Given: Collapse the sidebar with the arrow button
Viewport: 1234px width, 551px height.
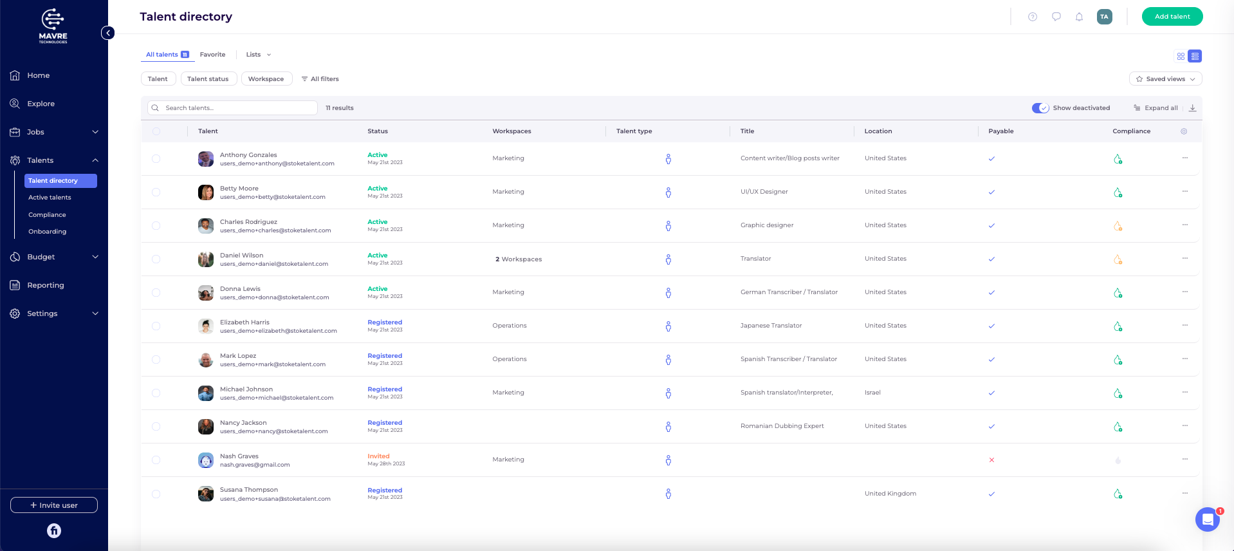Looking at the screenshot, I should pos(108,33).
